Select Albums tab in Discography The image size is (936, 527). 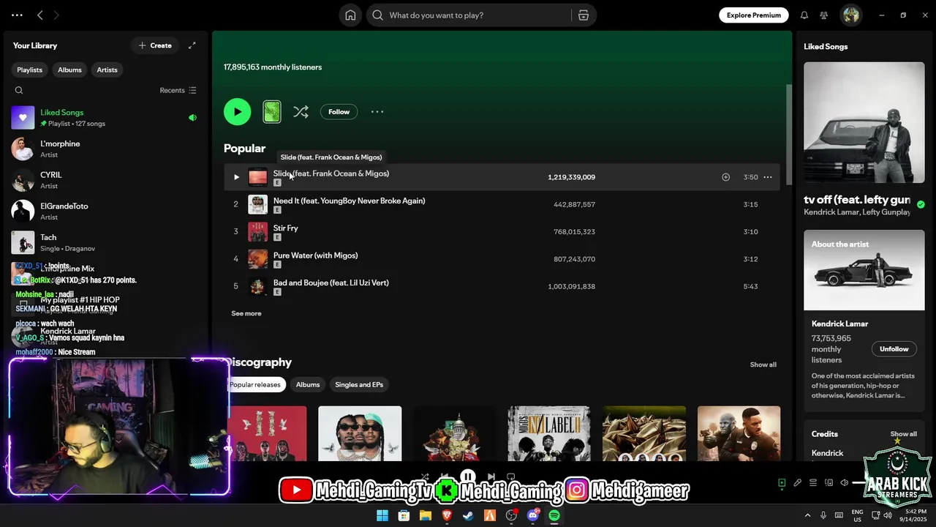(308, 384)
